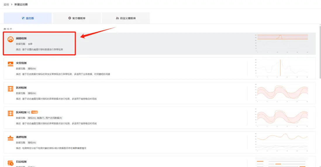The width and height of the screenshot is (321, 167).
Task: Click 阈值检测 preview chart thumbnail
Action: point(282,43)
